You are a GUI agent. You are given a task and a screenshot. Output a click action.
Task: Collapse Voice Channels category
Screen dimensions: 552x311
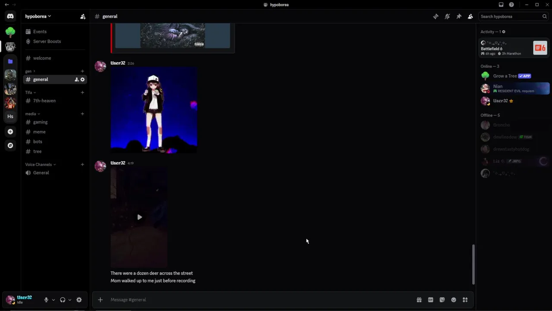41,165
